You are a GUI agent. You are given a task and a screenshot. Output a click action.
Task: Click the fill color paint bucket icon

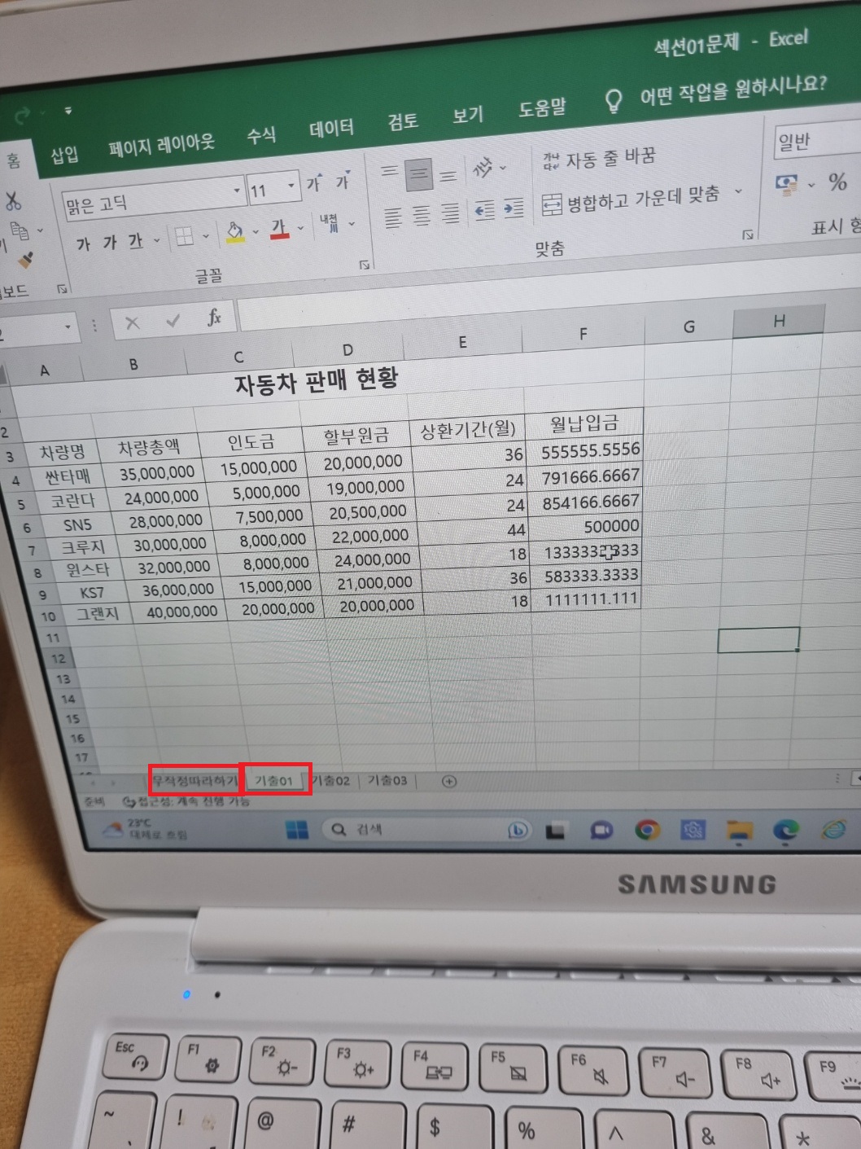click(234, 233)
